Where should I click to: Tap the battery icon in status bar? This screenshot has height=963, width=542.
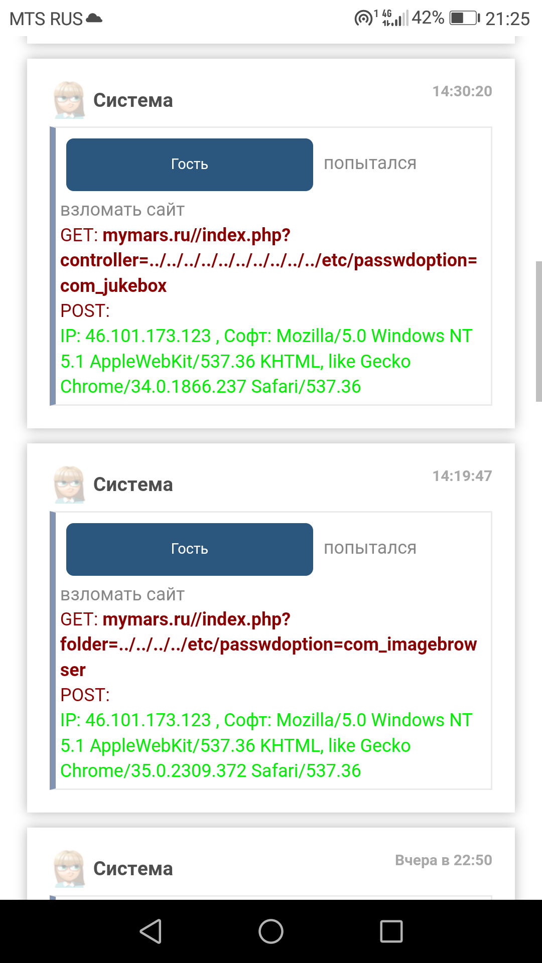point(464,19)
